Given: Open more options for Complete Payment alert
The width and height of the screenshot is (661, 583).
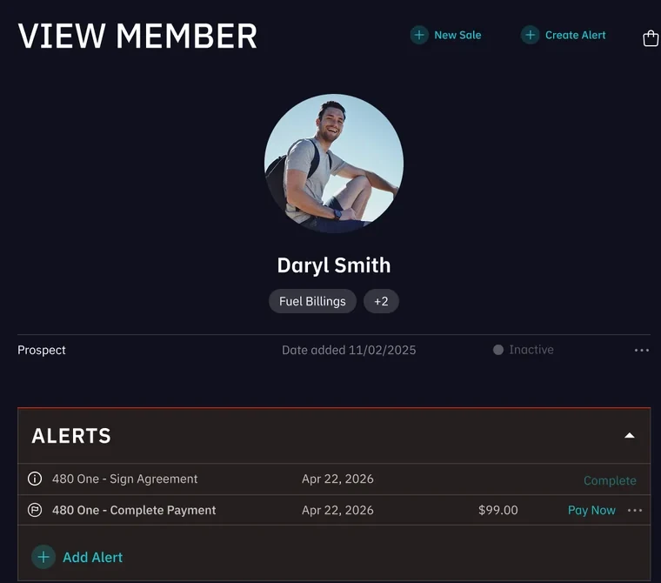Looking at the screenshot, I should (x=635, y=511).
